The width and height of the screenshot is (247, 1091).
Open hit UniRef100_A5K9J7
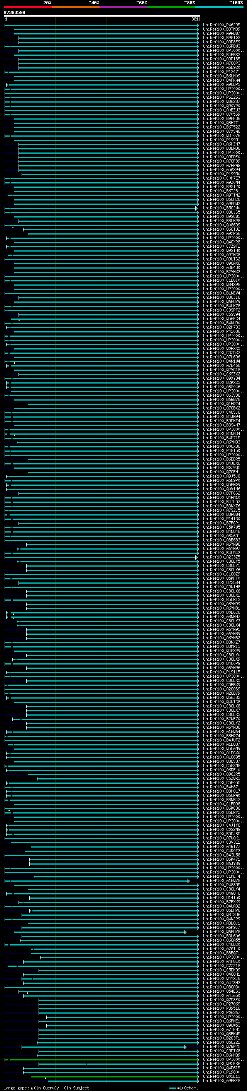(x=222, y=928)
